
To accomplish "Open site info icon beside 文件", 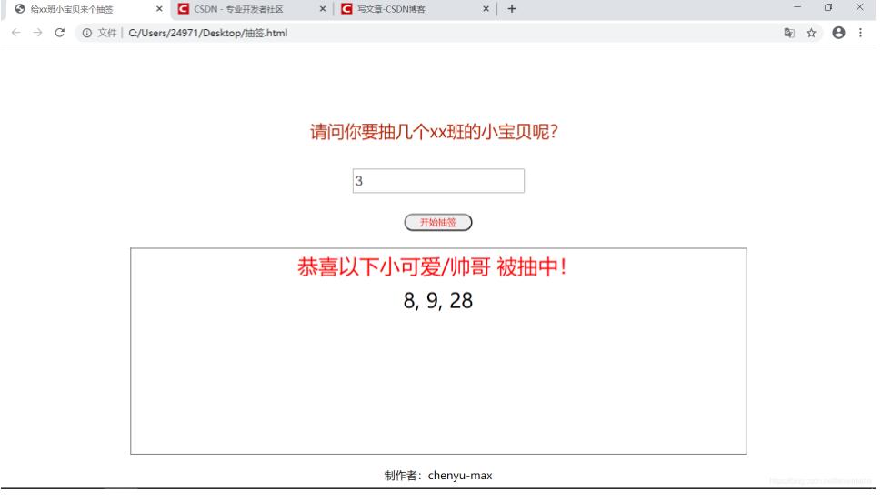I will coord(87,34).
